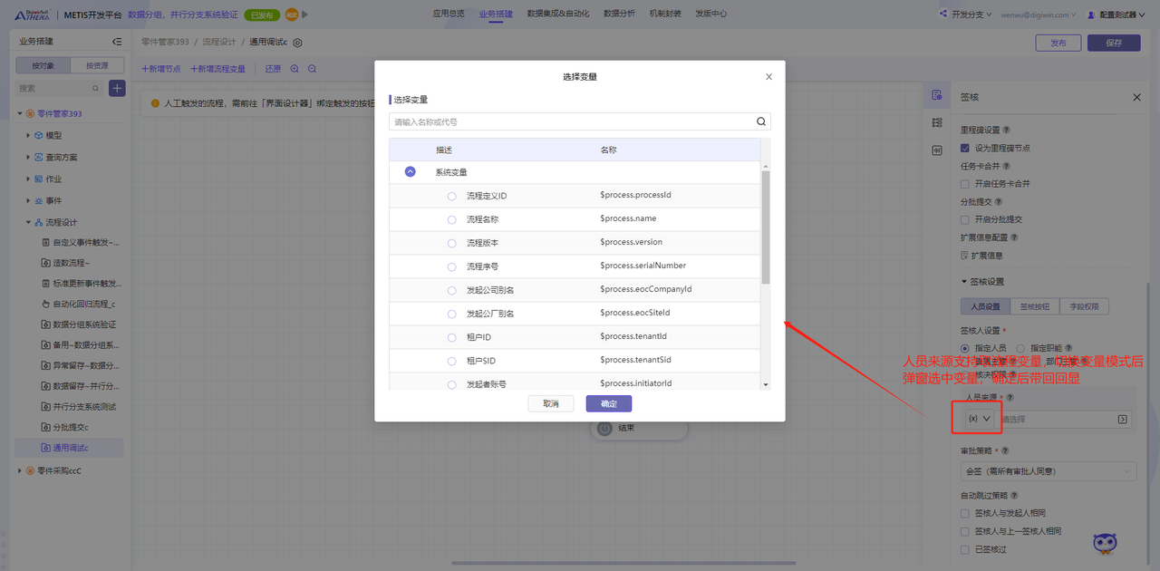Open the 开发分支 dropdown
Viewport: 1160px width, 571px height.
[965, 15]
